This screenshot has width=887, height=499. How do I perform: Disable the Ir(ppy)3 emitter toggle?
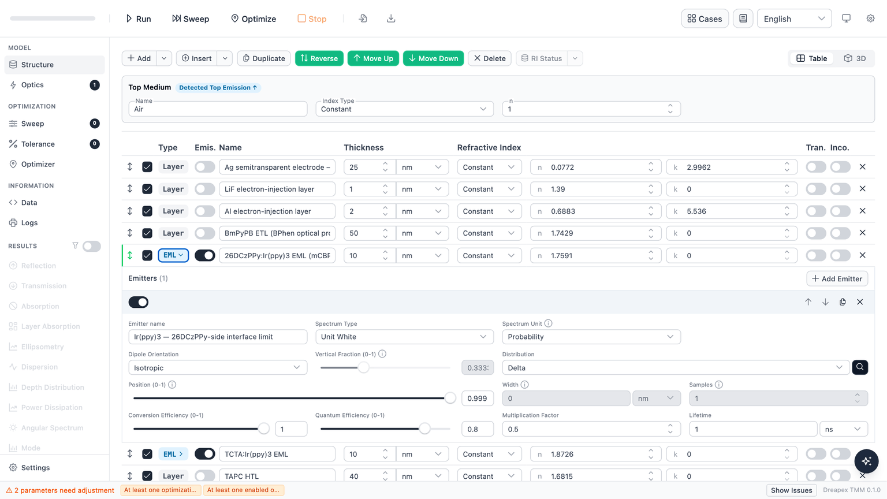[139, 302]
